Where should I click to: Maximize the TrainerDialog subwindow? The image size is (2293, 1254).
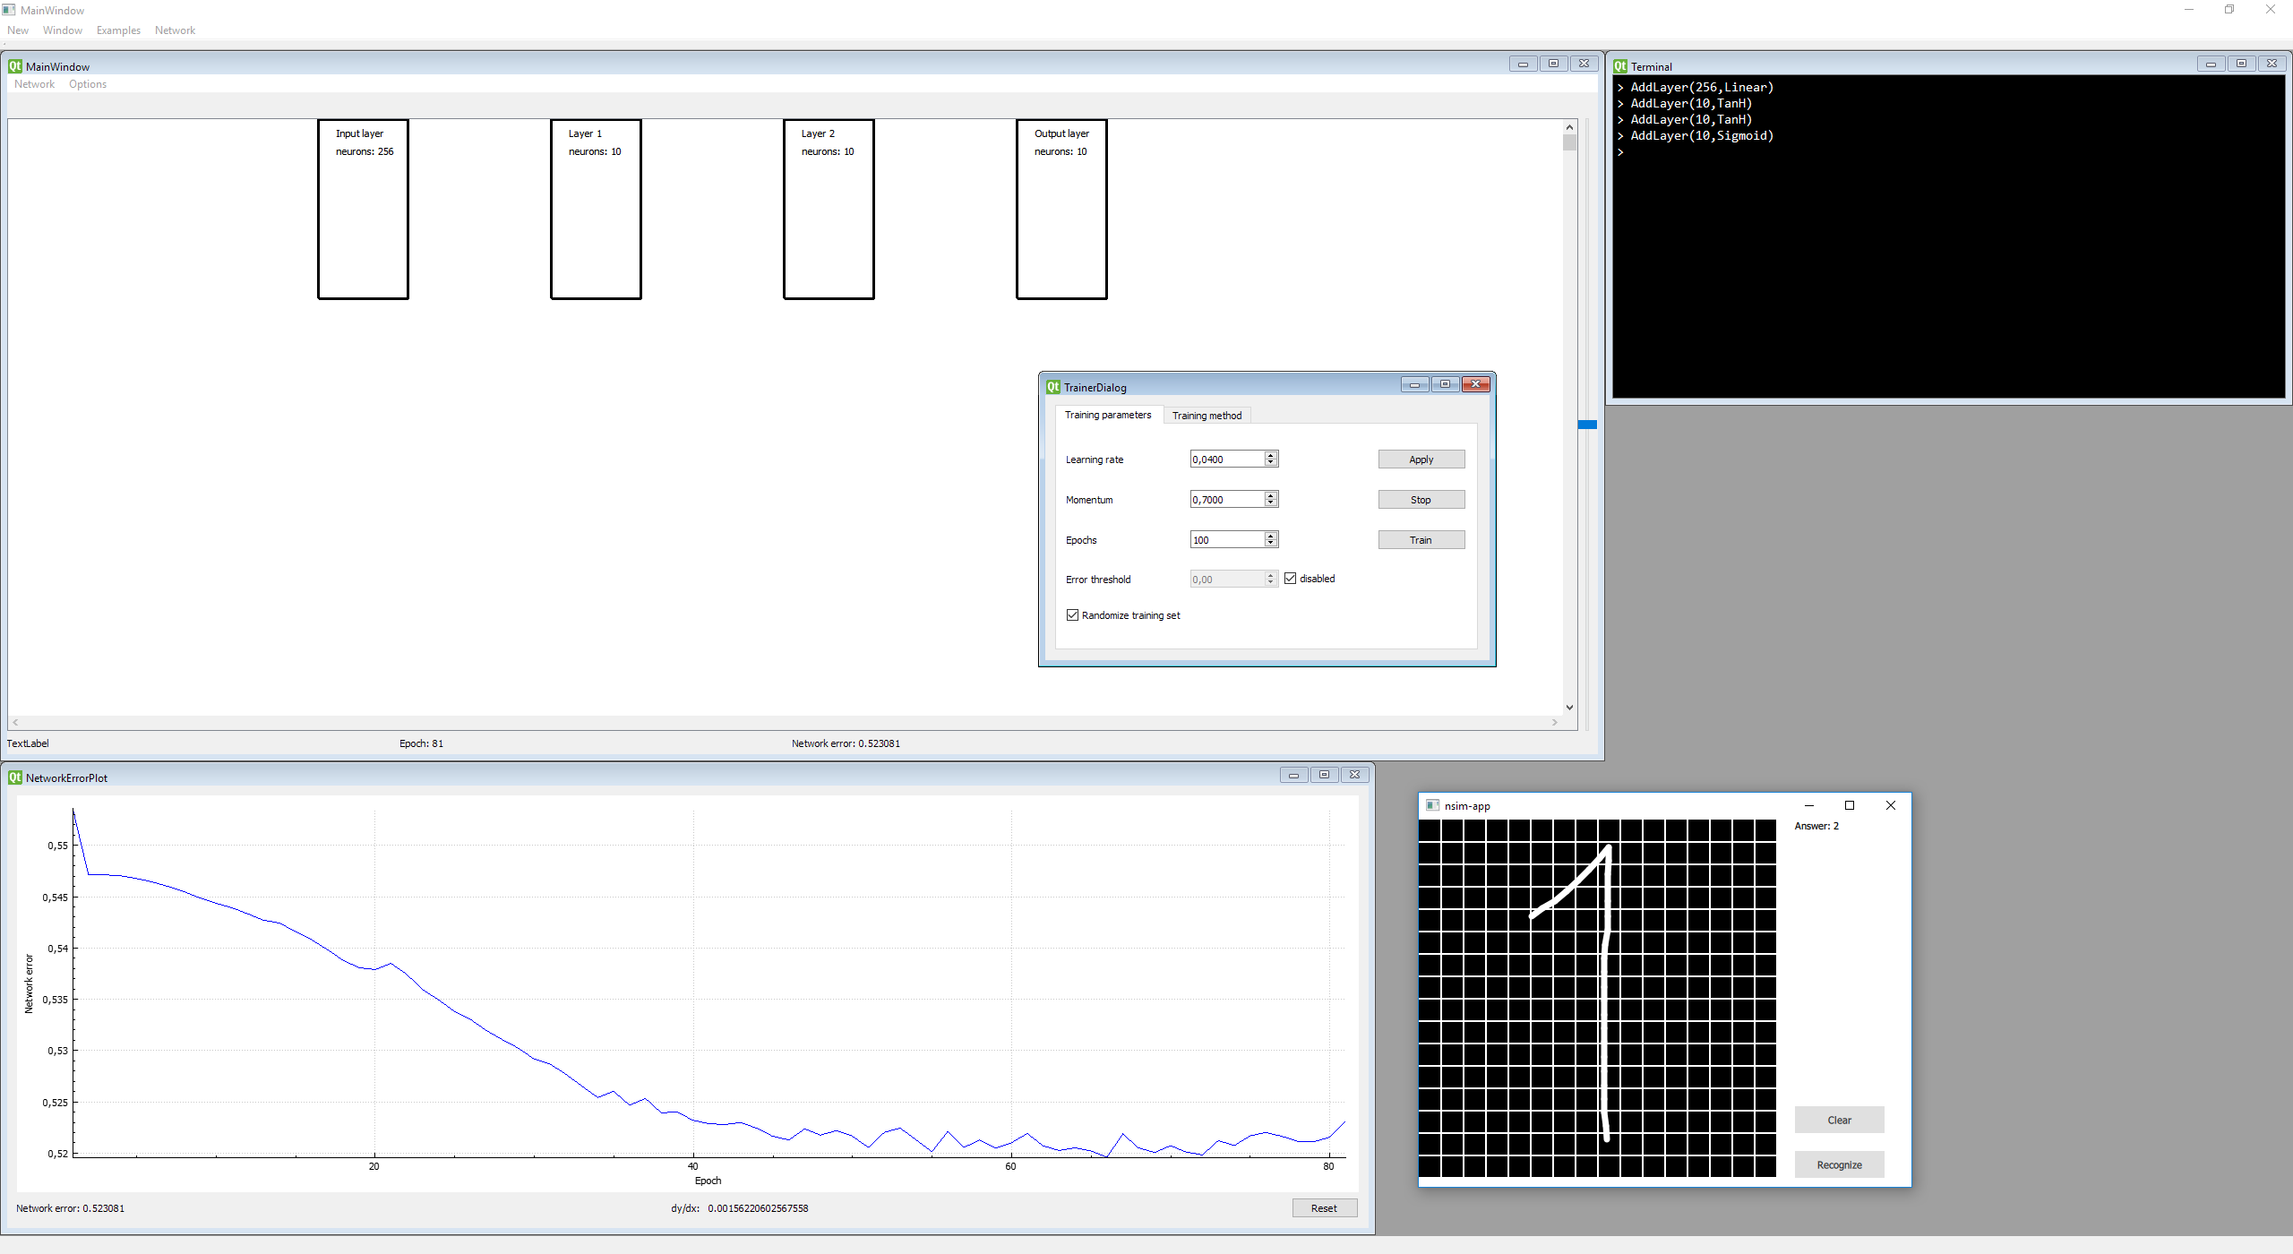(1445, 384)
